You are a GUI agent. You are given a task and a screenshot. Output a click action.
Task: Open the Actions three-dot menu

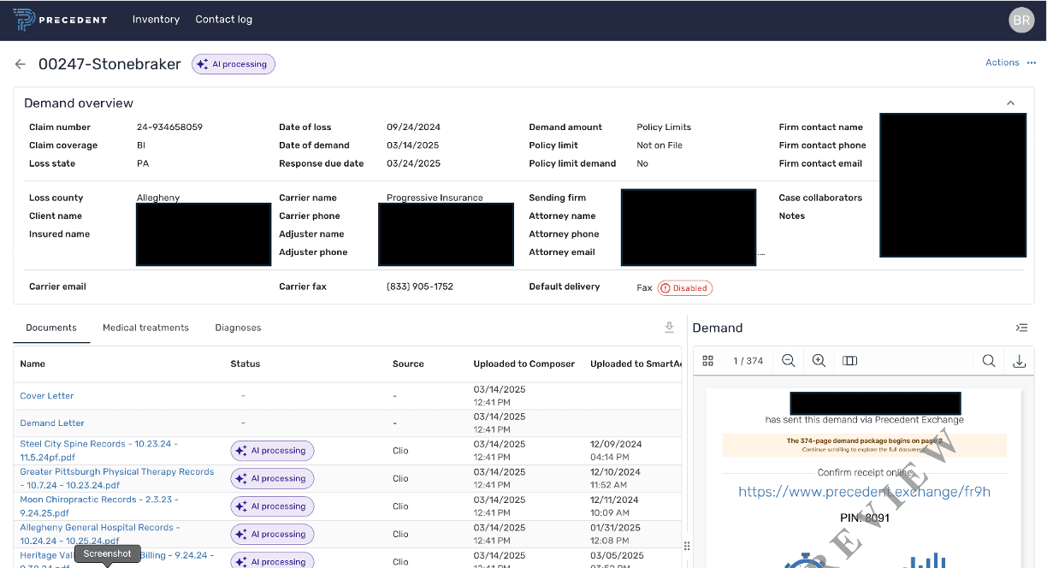tap(1032, 62)
